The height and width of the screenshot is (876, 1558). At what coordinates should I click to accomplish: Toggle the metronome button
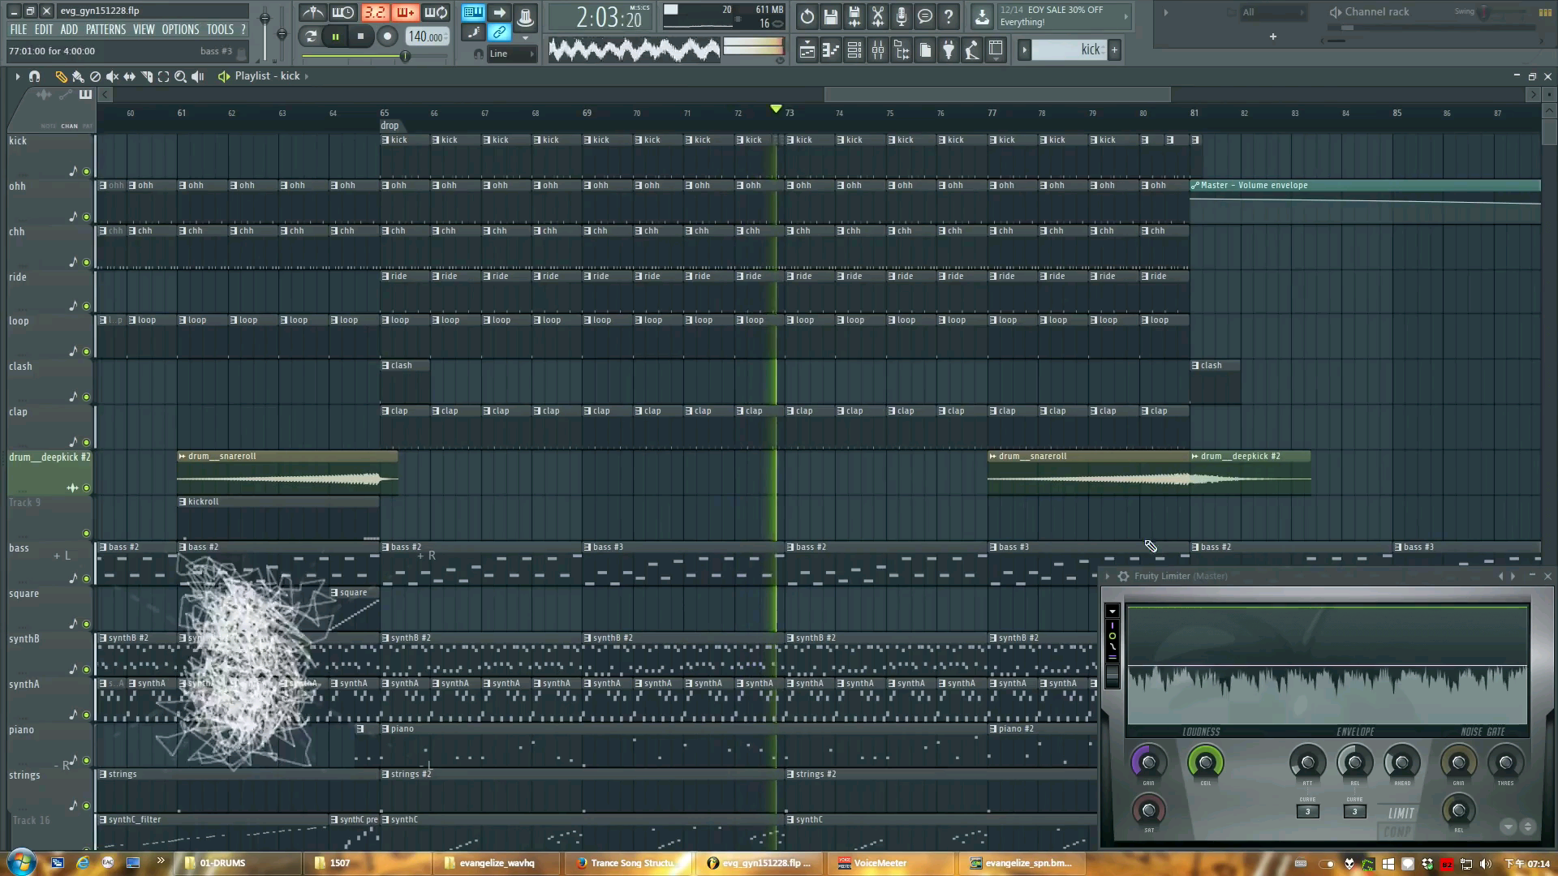tap(312, 13)
